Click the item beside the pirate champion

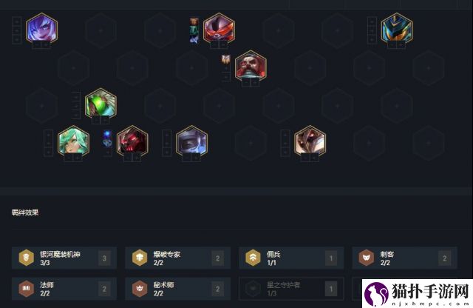click(x=225, y=59)
